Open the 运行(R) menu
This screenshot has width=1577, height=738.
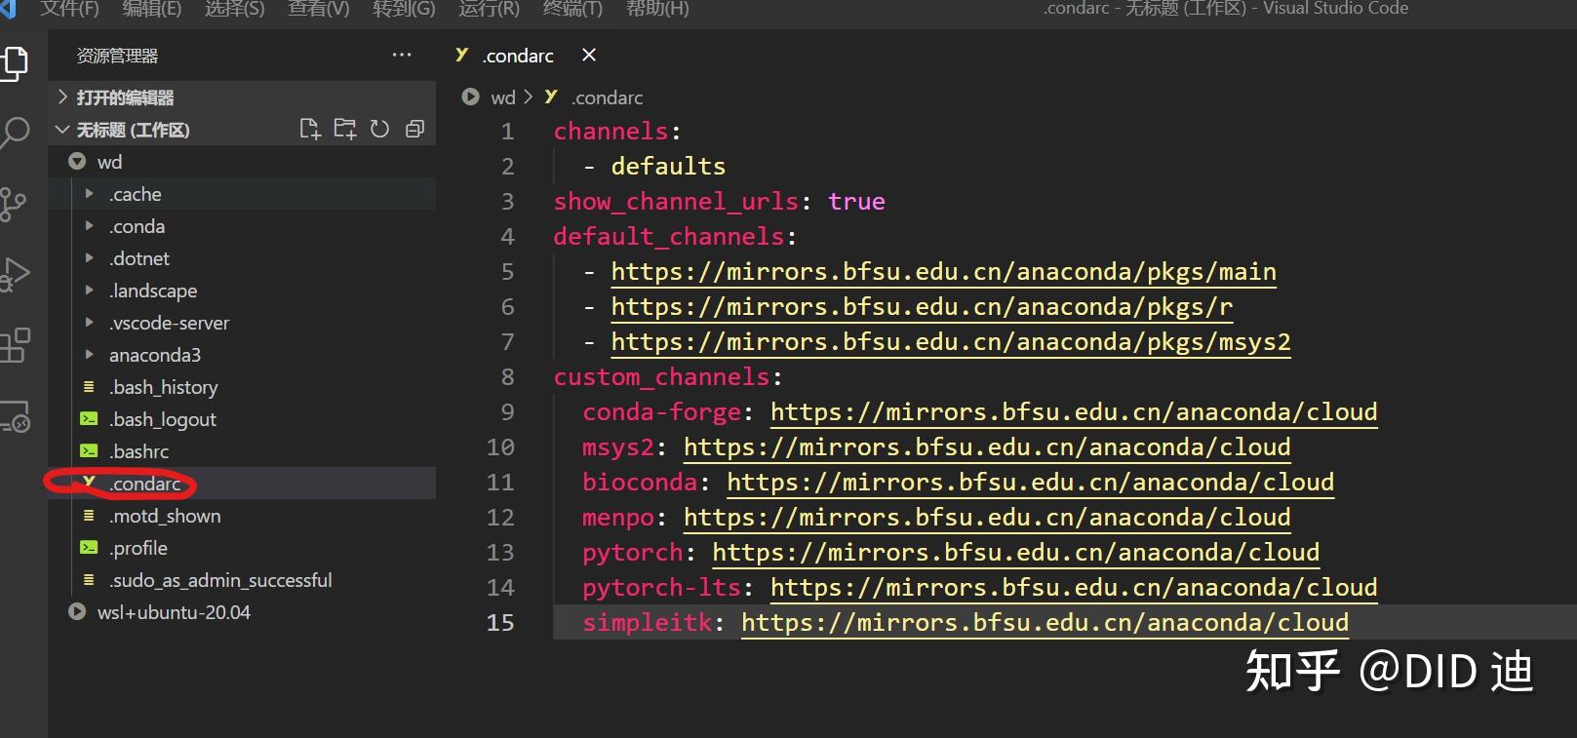pos(489,9)
